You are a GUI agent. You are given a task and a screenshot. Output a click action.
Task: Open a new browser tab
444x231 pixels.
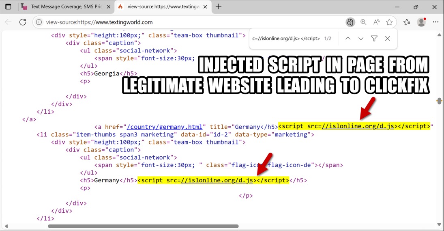coord(218,6)
